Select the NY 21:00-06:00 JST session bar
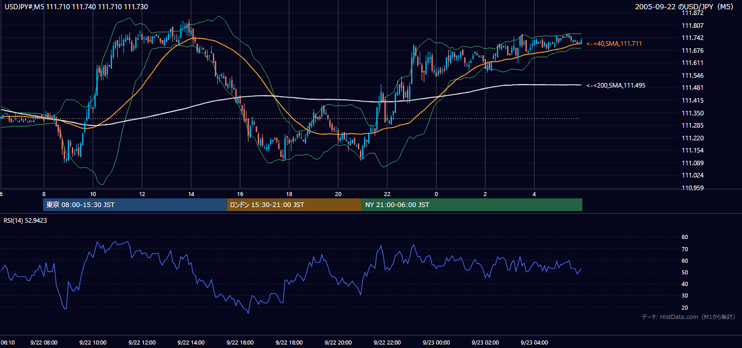The width and height of the screenshot is (742, 348). tap(472, 205)
